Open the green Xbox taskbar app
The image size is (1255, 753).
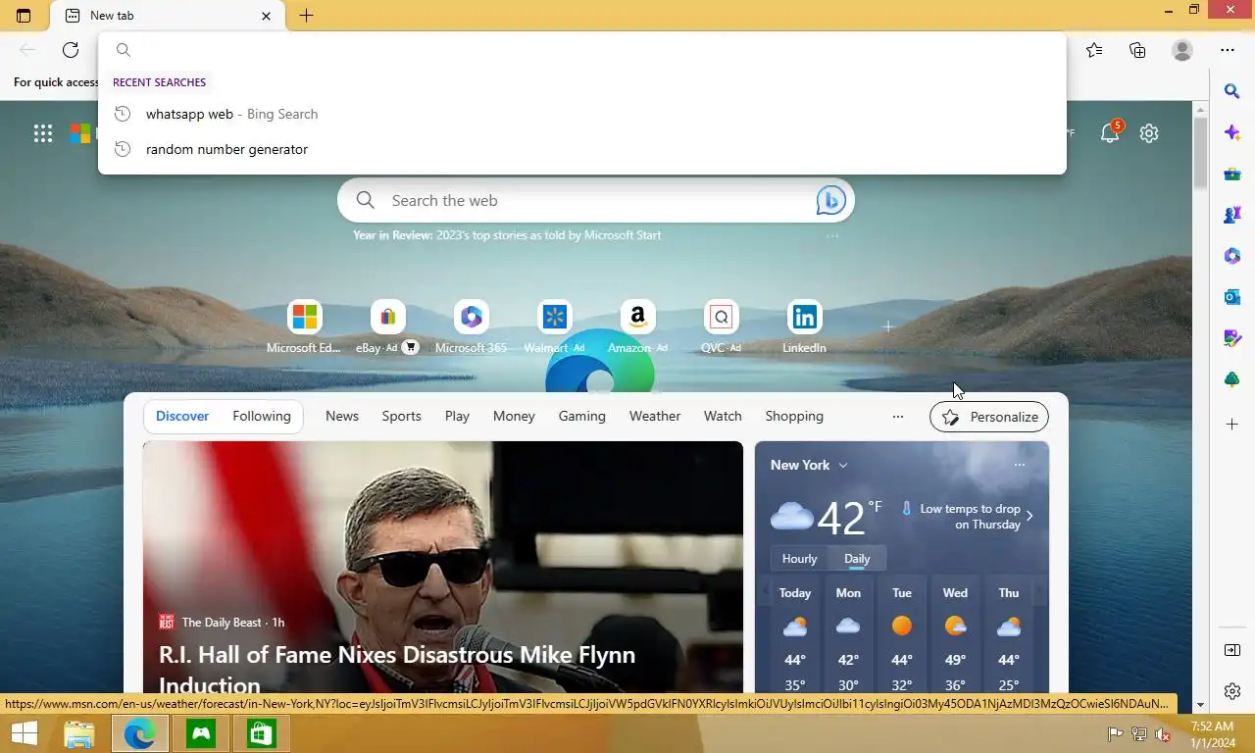coord(201,733)
